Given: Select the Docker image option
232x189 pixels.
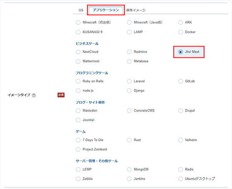Looking at the screenshot, I should tap(181, 32).
